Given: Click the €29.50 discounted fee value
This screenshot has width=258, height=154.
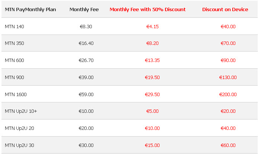Looking at the screenshot, I should tap(152, 94).
